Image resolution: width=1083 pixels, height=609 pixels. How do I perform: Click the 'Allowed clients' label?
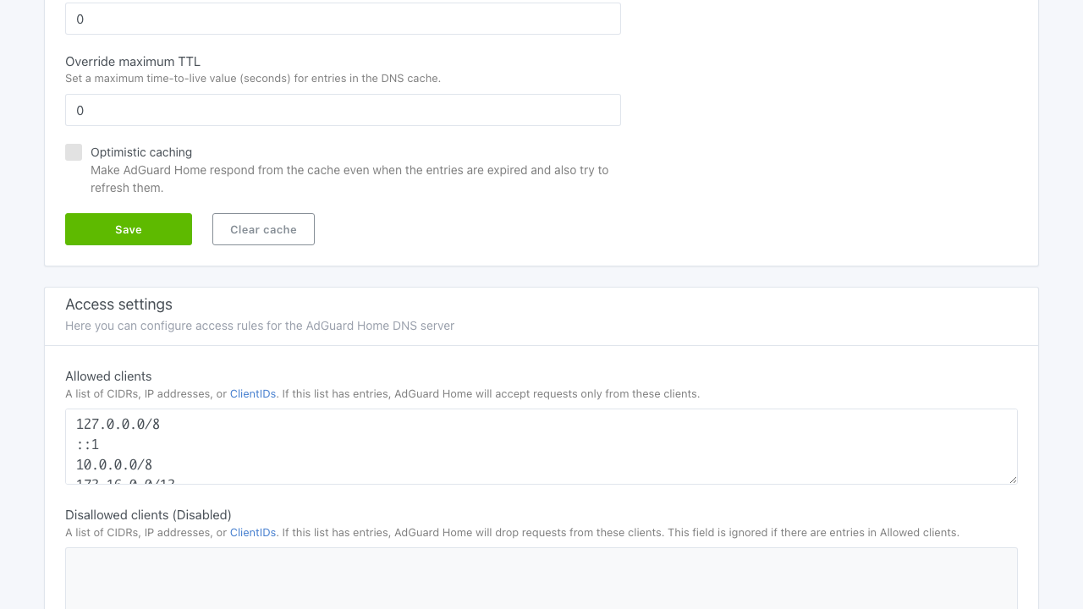click(x=108, y=376)
